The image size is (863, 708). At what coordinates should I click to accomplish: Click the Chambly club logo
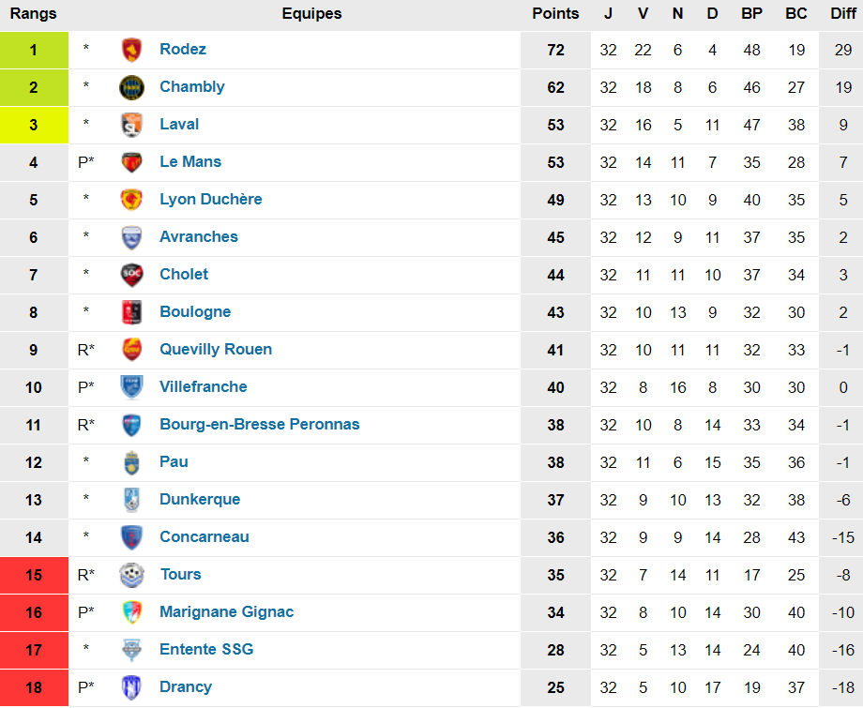tap(132, 87)
